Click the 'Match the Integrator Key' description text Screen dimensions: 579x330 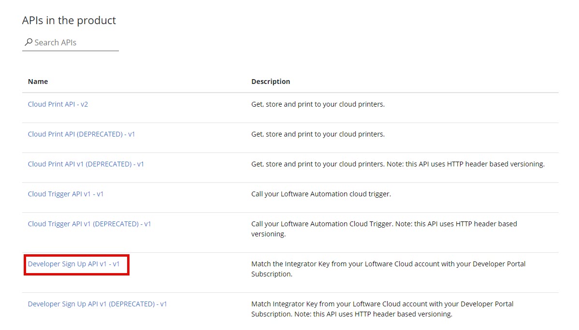tap(388, 269)
